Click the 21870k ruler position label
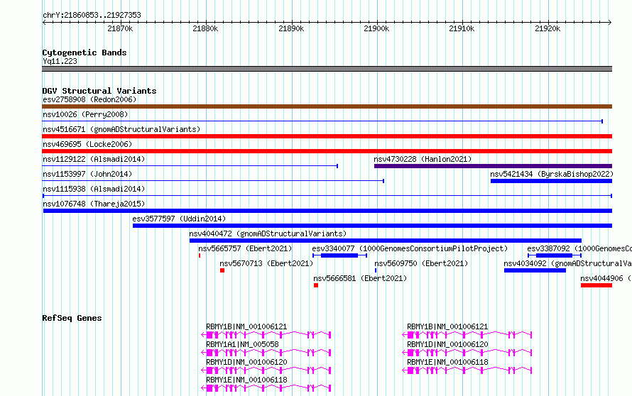Viewport: 632px width, 396px height. click(x=120, y=28)
